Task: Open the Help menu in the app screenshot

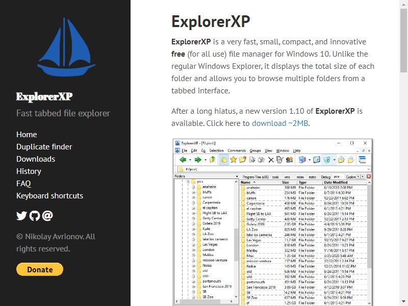Action: 297,150
